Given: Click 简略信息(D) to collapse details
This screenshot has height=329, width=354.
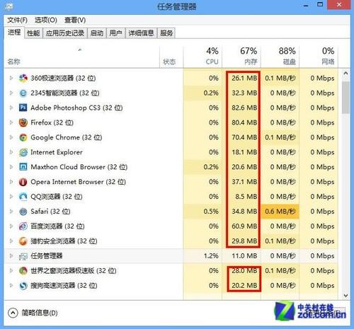Looking at the screenshot, I should (33, 313).
